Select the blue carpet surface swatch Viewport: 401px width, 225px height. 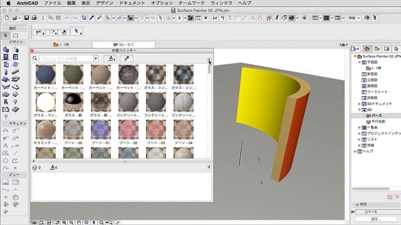point(46,74)
